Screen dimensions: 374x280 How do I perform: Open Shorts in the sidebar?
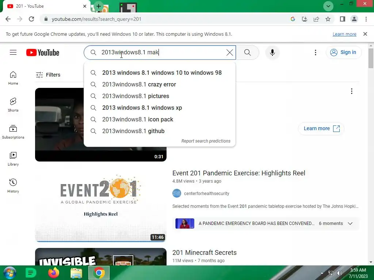pos(13,105)
